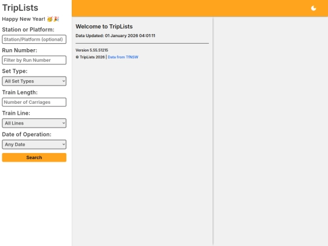Click the Version 5.55.51215 text
Image resolution: width=328 pixels, height=246 pixels.
click(x=92, y=50)
